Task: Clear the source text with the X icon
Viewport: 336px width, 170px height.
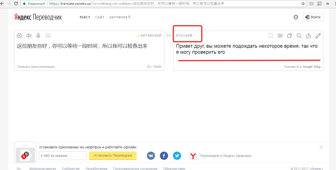Action: [x=19, y=36]
